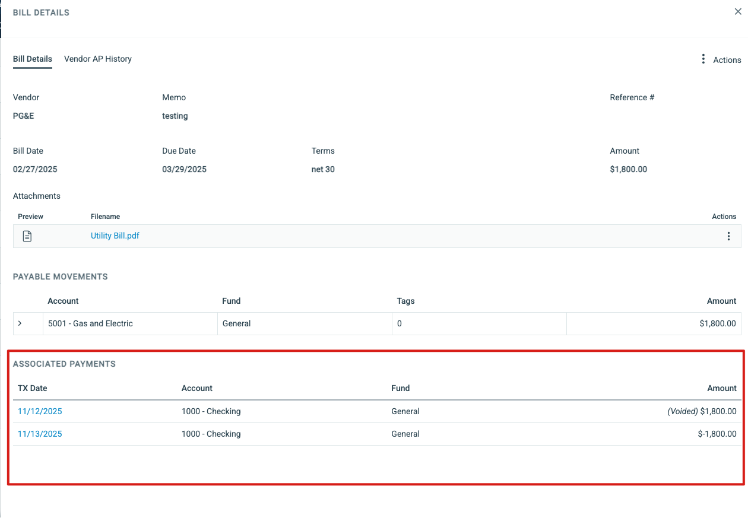Open the three-dot menu beside top Actions
This screenshot has width=748, height=518.
[703, 59]
